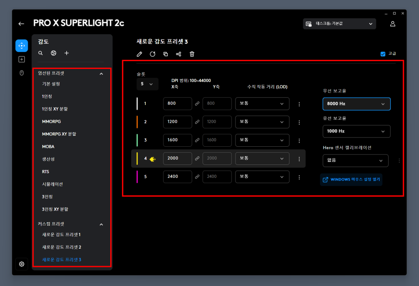Viewport: 419px width, 286px height.
Task: Open the user account icon
Action: [393, 24]
